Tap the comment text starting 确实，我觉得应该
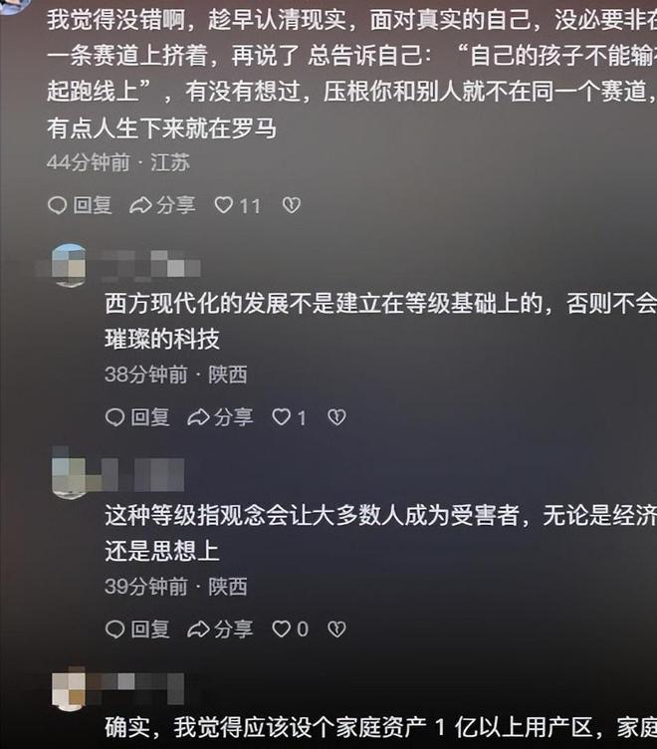 pos(380,728)
